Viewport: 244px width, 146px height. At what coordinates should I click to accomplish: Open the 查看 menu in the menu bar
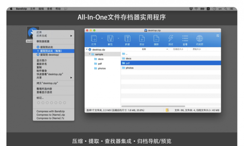point(50,9)
